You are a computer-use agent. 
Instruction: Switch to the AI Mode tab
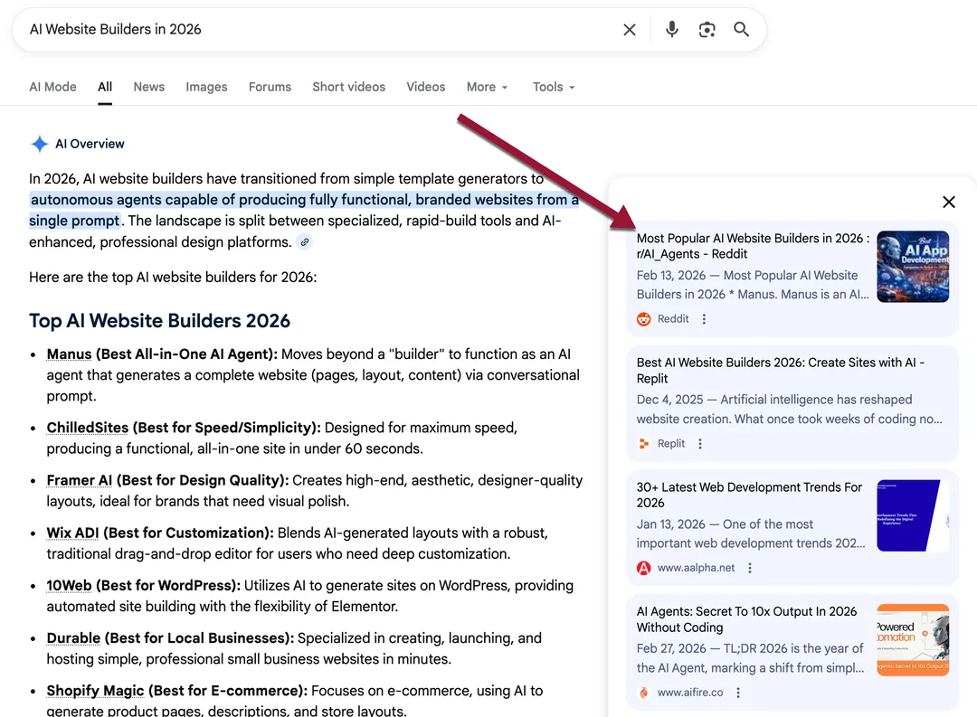pos(52,87)
